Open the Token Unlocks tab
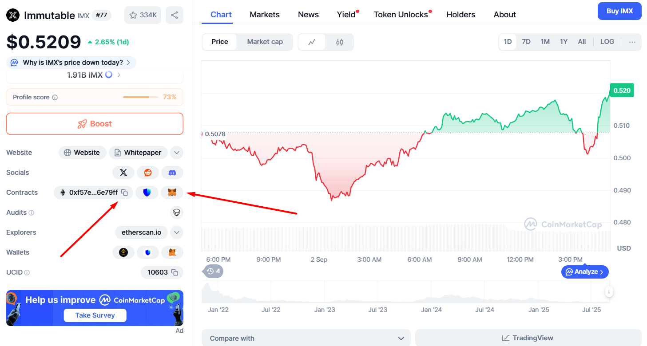Viewport: 647px width, 346px height. point(401,15)
